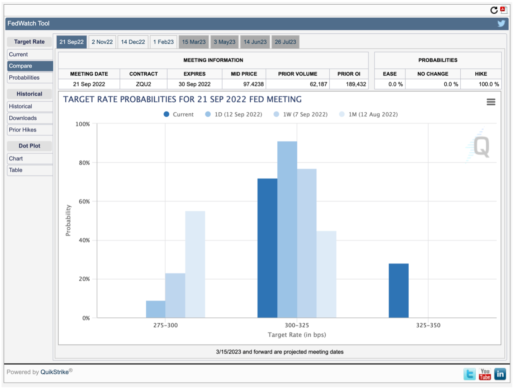This screenshot has height=388, width=513.
Task: Click the Twitter icon in footer
Action: point(470,374)
